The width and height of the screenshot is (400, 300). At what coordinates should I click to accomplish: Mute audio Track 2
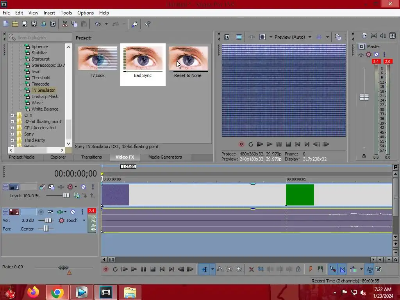click(73, 212)
